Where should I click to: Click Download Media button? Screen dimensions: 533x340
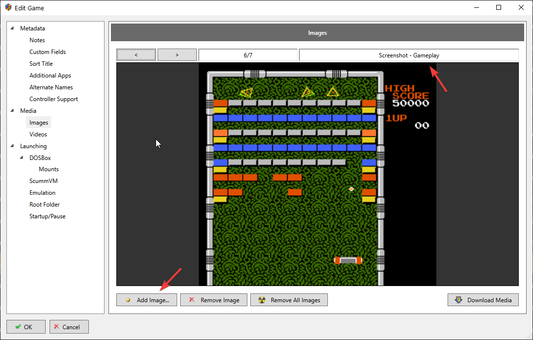pyautogui.click(x=483, y=300)
